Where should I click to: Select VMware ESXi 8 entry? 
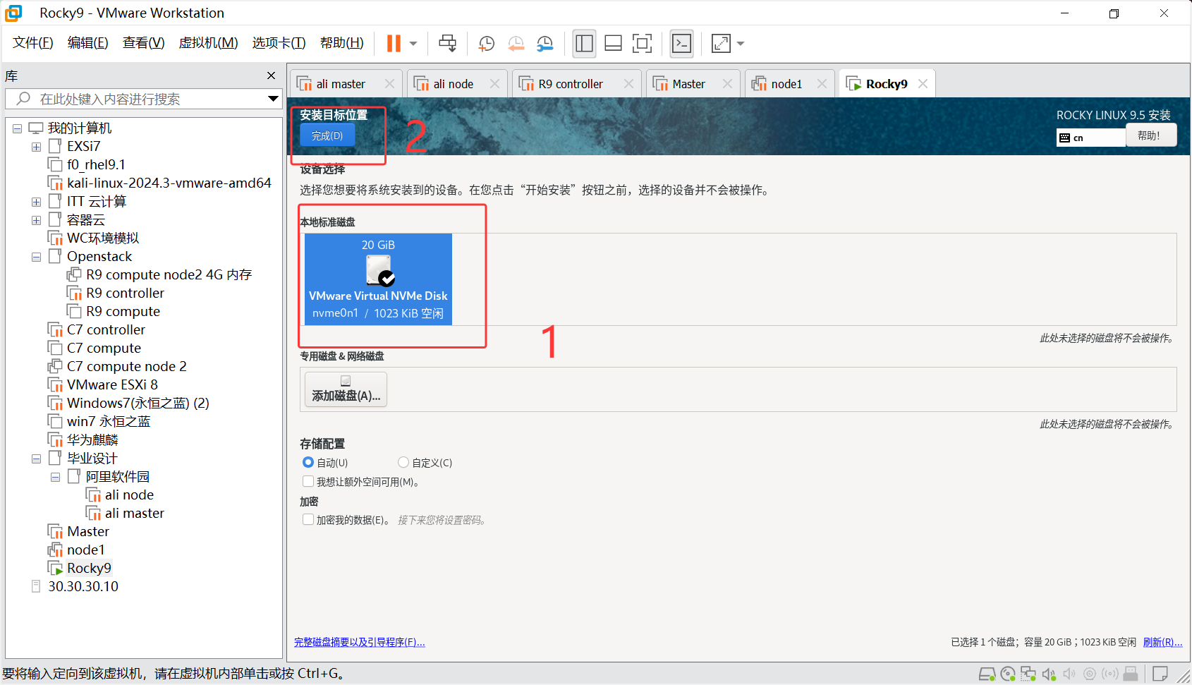click(x=112, y=384)
